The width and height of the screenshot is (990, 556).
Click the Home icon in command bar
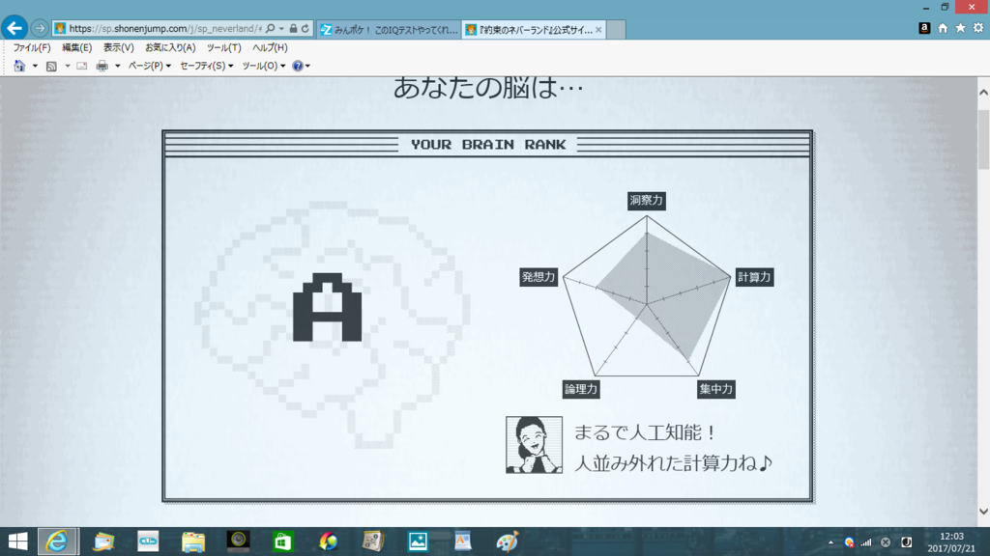point(19,66)
